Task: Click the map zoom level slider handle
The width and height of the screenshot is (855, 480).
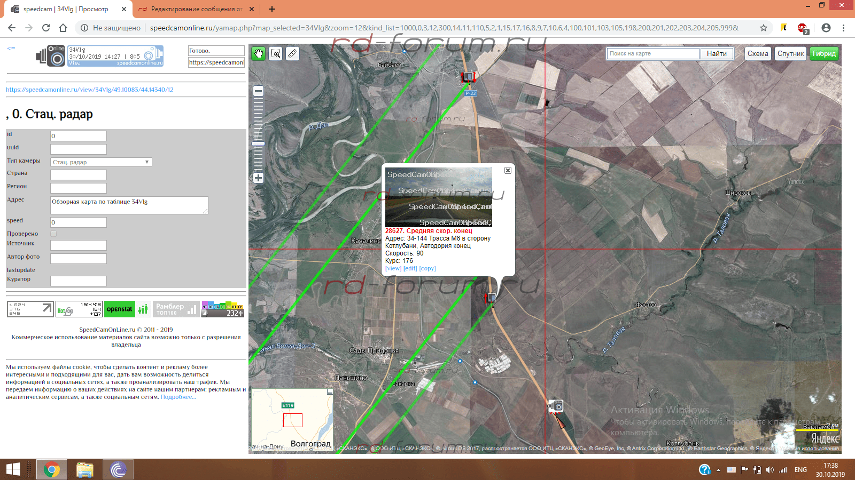Action: (x=258, y=143)
